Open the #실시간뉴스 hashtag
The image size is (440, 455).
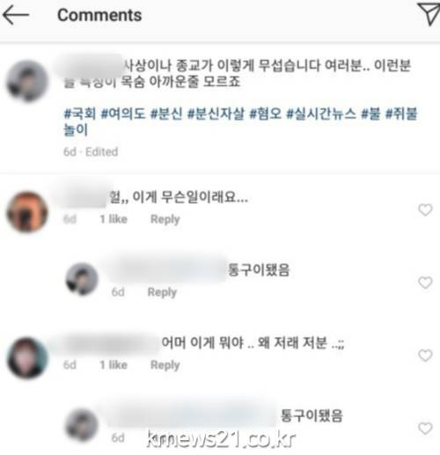(321, 114)
